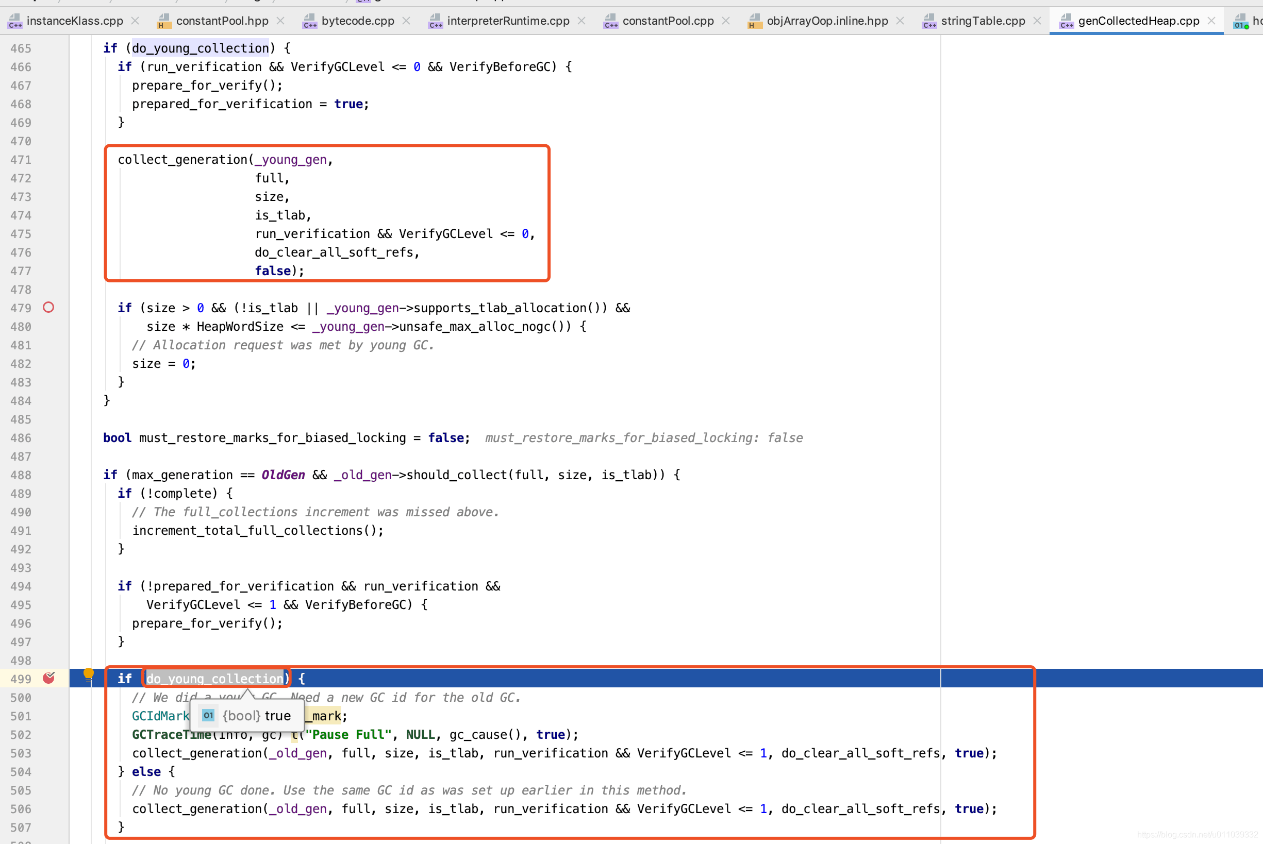Click the C++ file icon of bytecode.cpp
The width and height of the screenshot is (1263, 844).
click(309, 21)
